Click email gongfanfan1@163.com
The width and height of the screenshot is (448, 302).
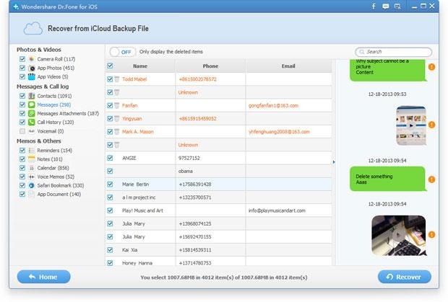pos(273,106)
